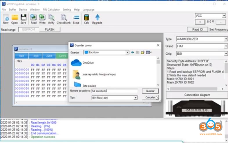Viewport: 228px width, 143px height.
Task: Click the Upgrade arrow icon
Action: tap(97, 19)
